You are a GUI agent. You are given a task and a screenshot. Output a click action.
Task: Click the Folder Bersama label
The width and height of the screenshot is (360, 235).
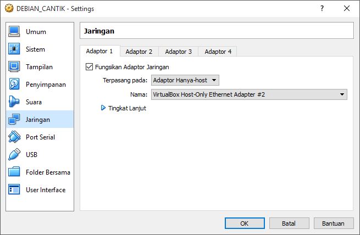pyautogui.click(x=48, y=172)
